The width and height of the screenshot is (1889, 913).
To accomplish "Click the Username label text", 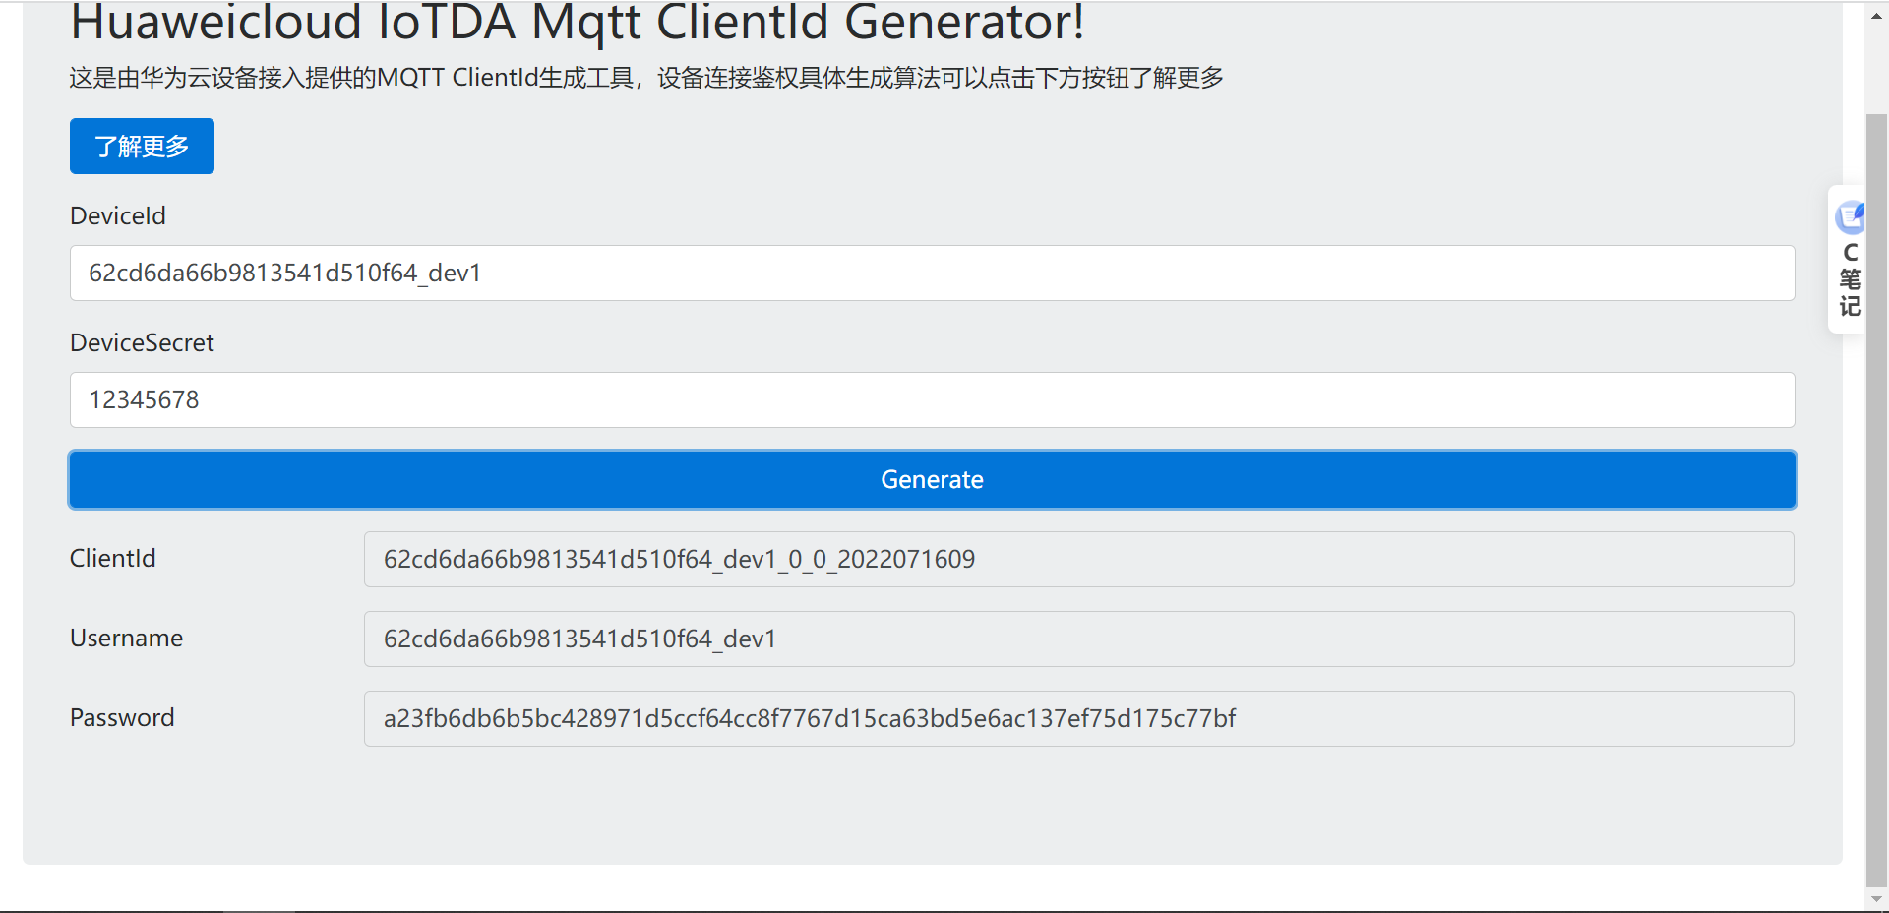I will [126, 638].
